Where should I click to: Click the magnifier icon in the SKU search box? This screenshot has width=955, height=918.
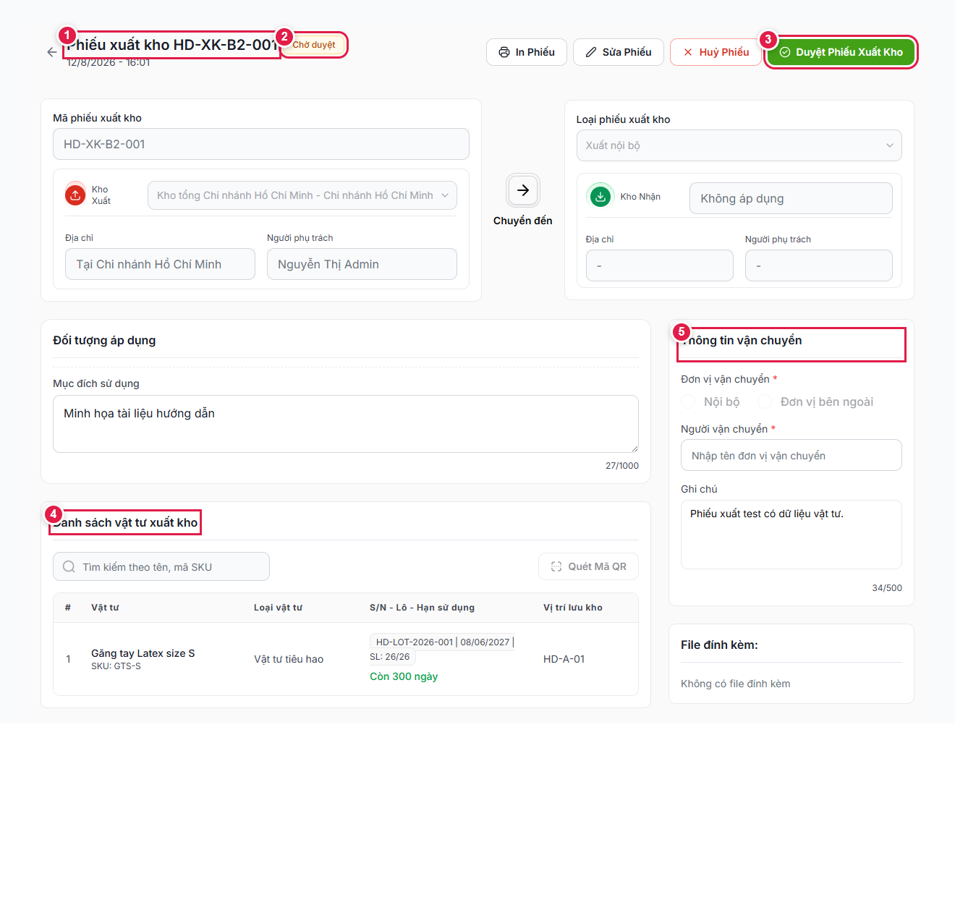69,566
